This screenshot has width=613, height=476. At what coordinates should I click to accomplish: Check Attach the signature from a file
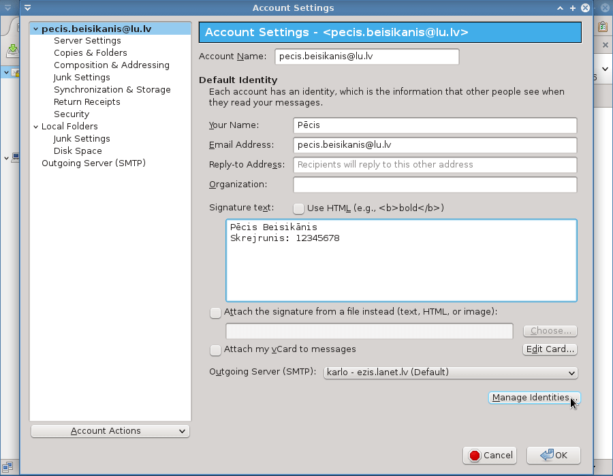pyautogui.click(x=215, y=313)
